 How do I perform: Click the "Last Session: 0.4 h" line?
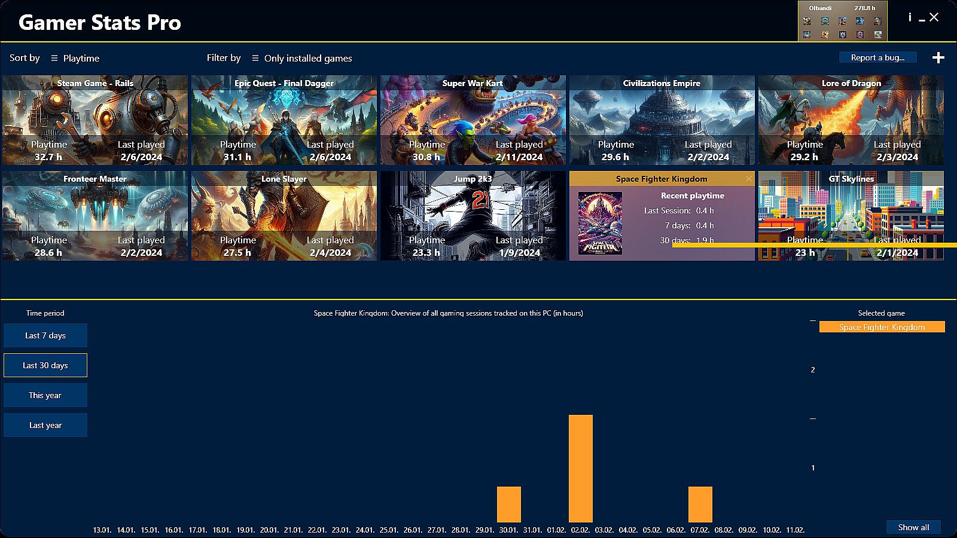[x=679, y=210]
